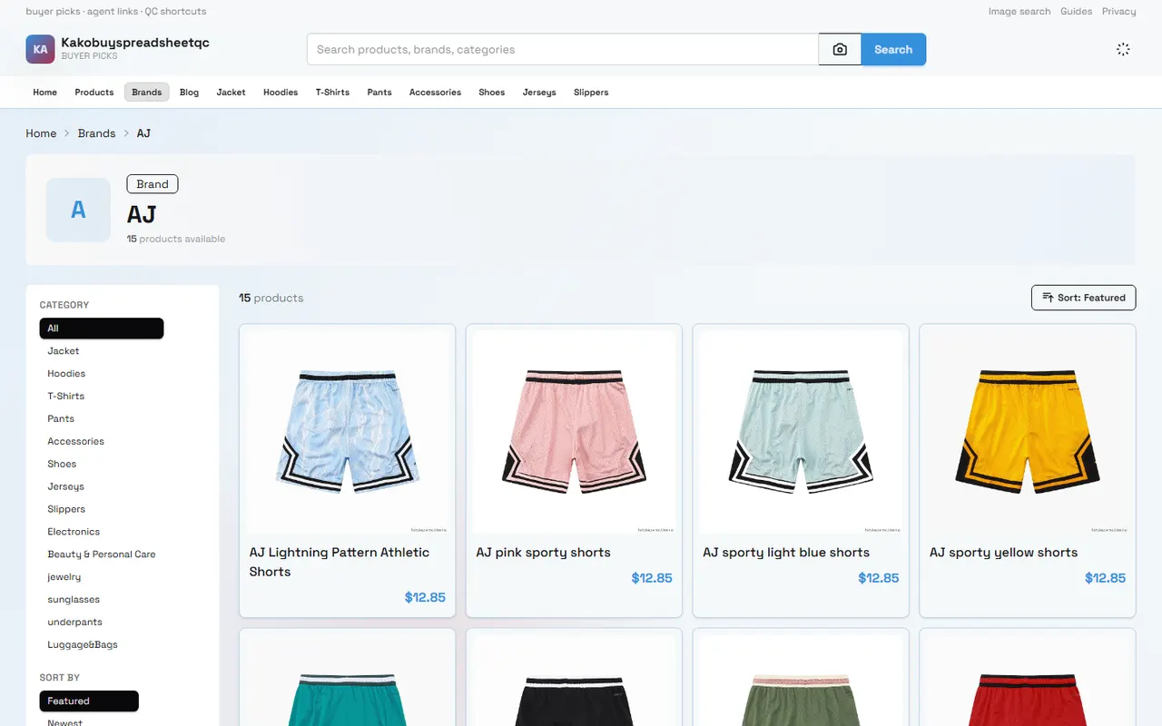
Task: Focus the product search input field
Action: [563, 50]
